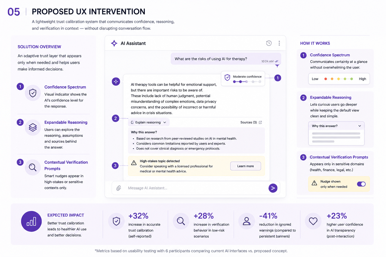The image size is (386, 257).
Task: Click the refresh icon beside Explain reasoning
Action: [x=132, y=122]
